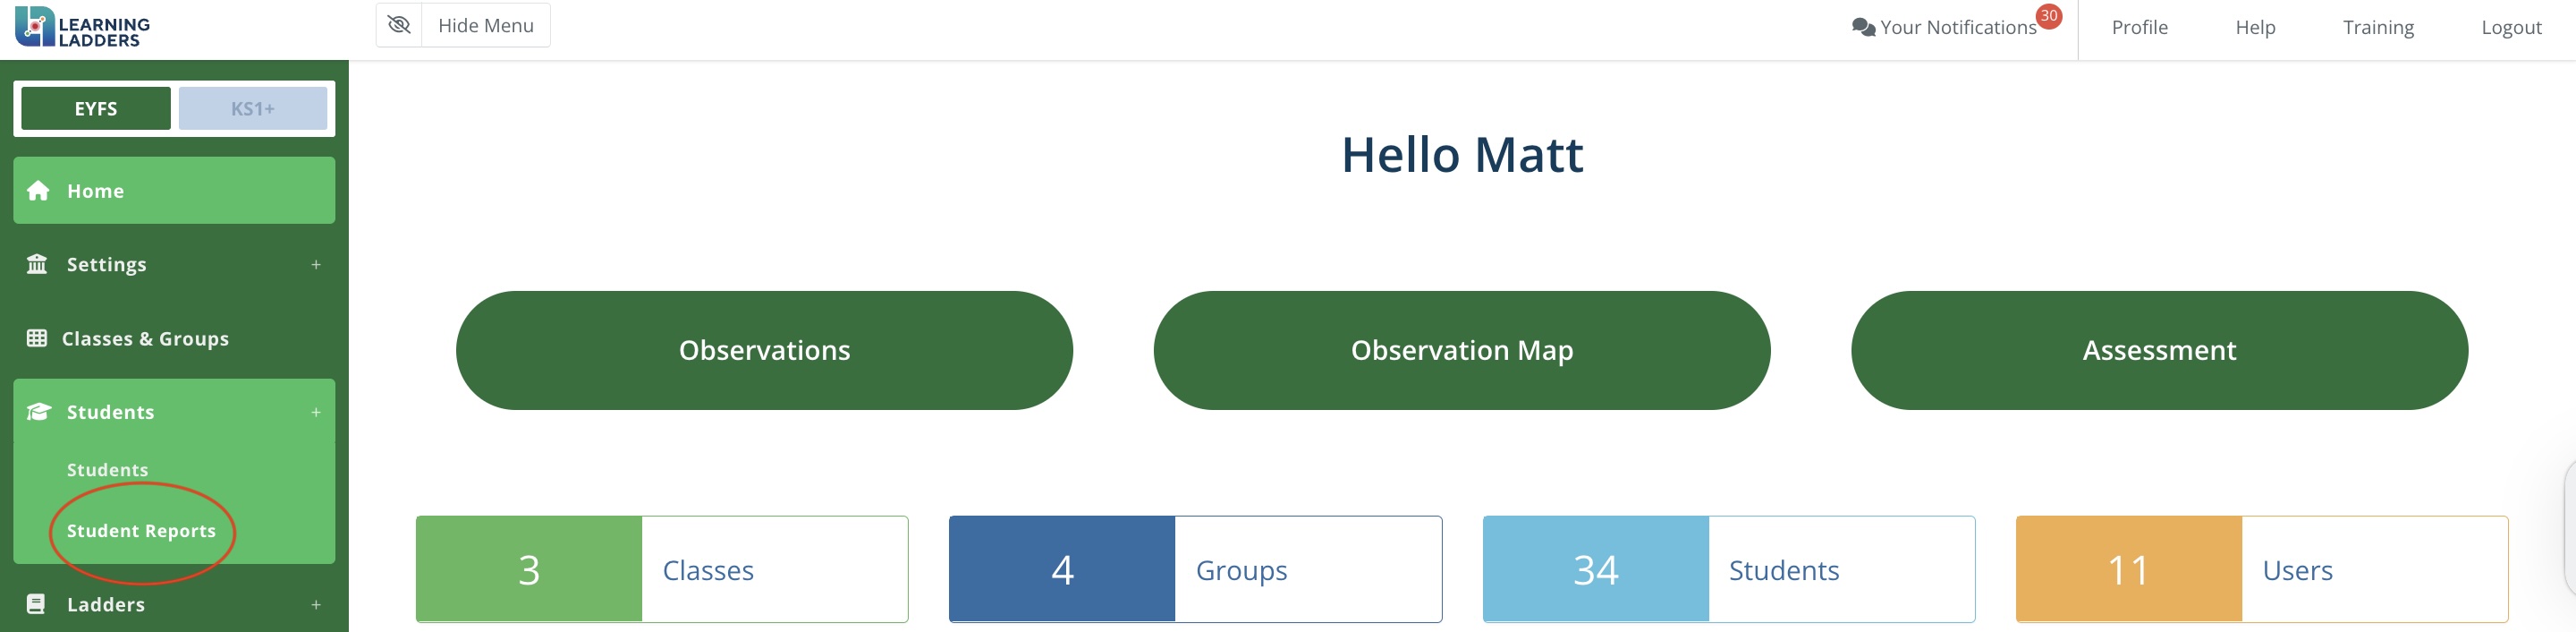Open the Observation Map
Viewport: 2576px width, 632px height.
click(1461, 351)
